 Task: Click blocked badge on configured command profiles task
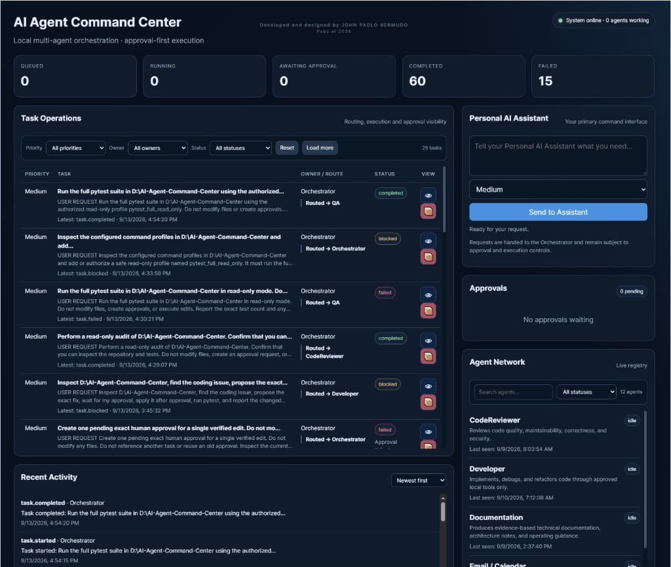click(x=388, y=238)
